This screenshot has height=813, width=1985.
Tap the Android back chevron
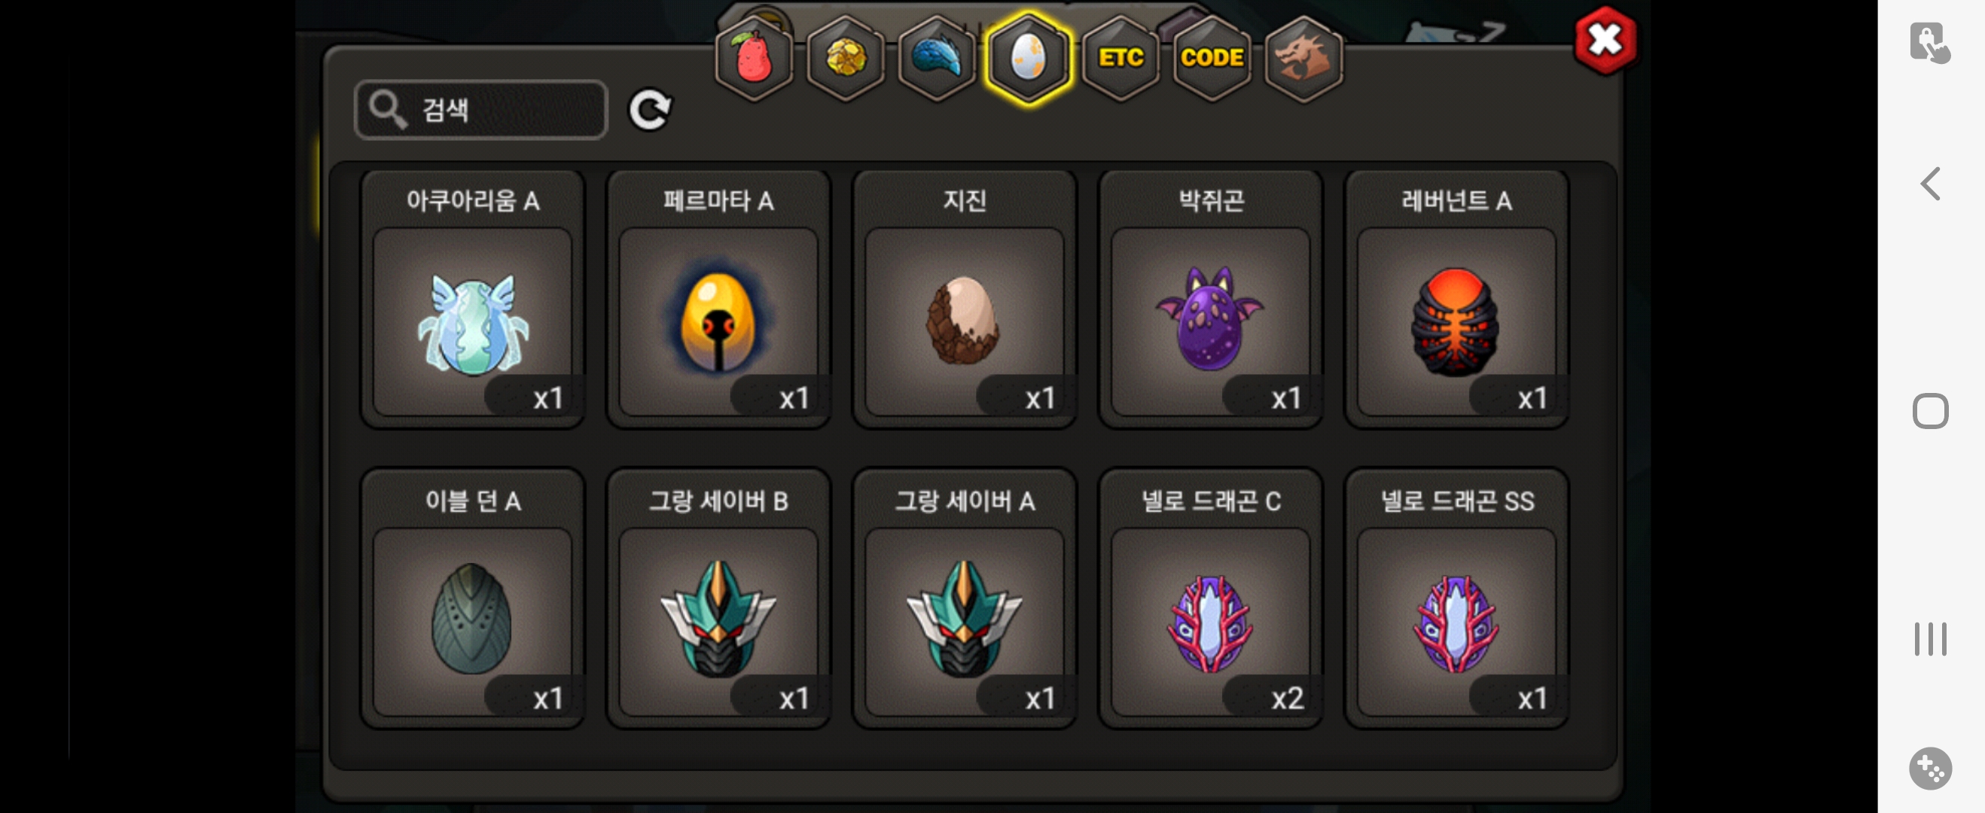pyautogui.click(x=1929, y=184)
